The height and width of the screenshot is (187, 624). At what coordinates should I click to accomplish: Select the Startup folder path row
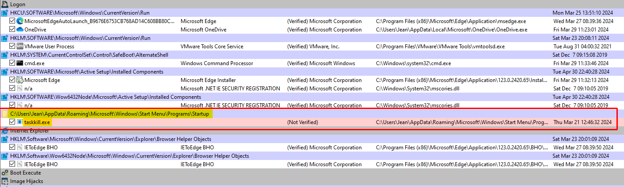coord(312,114)
